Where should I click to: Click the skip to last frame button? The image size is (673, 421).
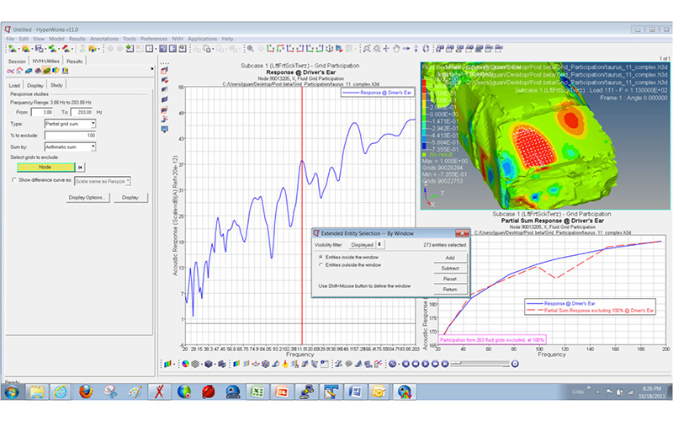[445, 364]
